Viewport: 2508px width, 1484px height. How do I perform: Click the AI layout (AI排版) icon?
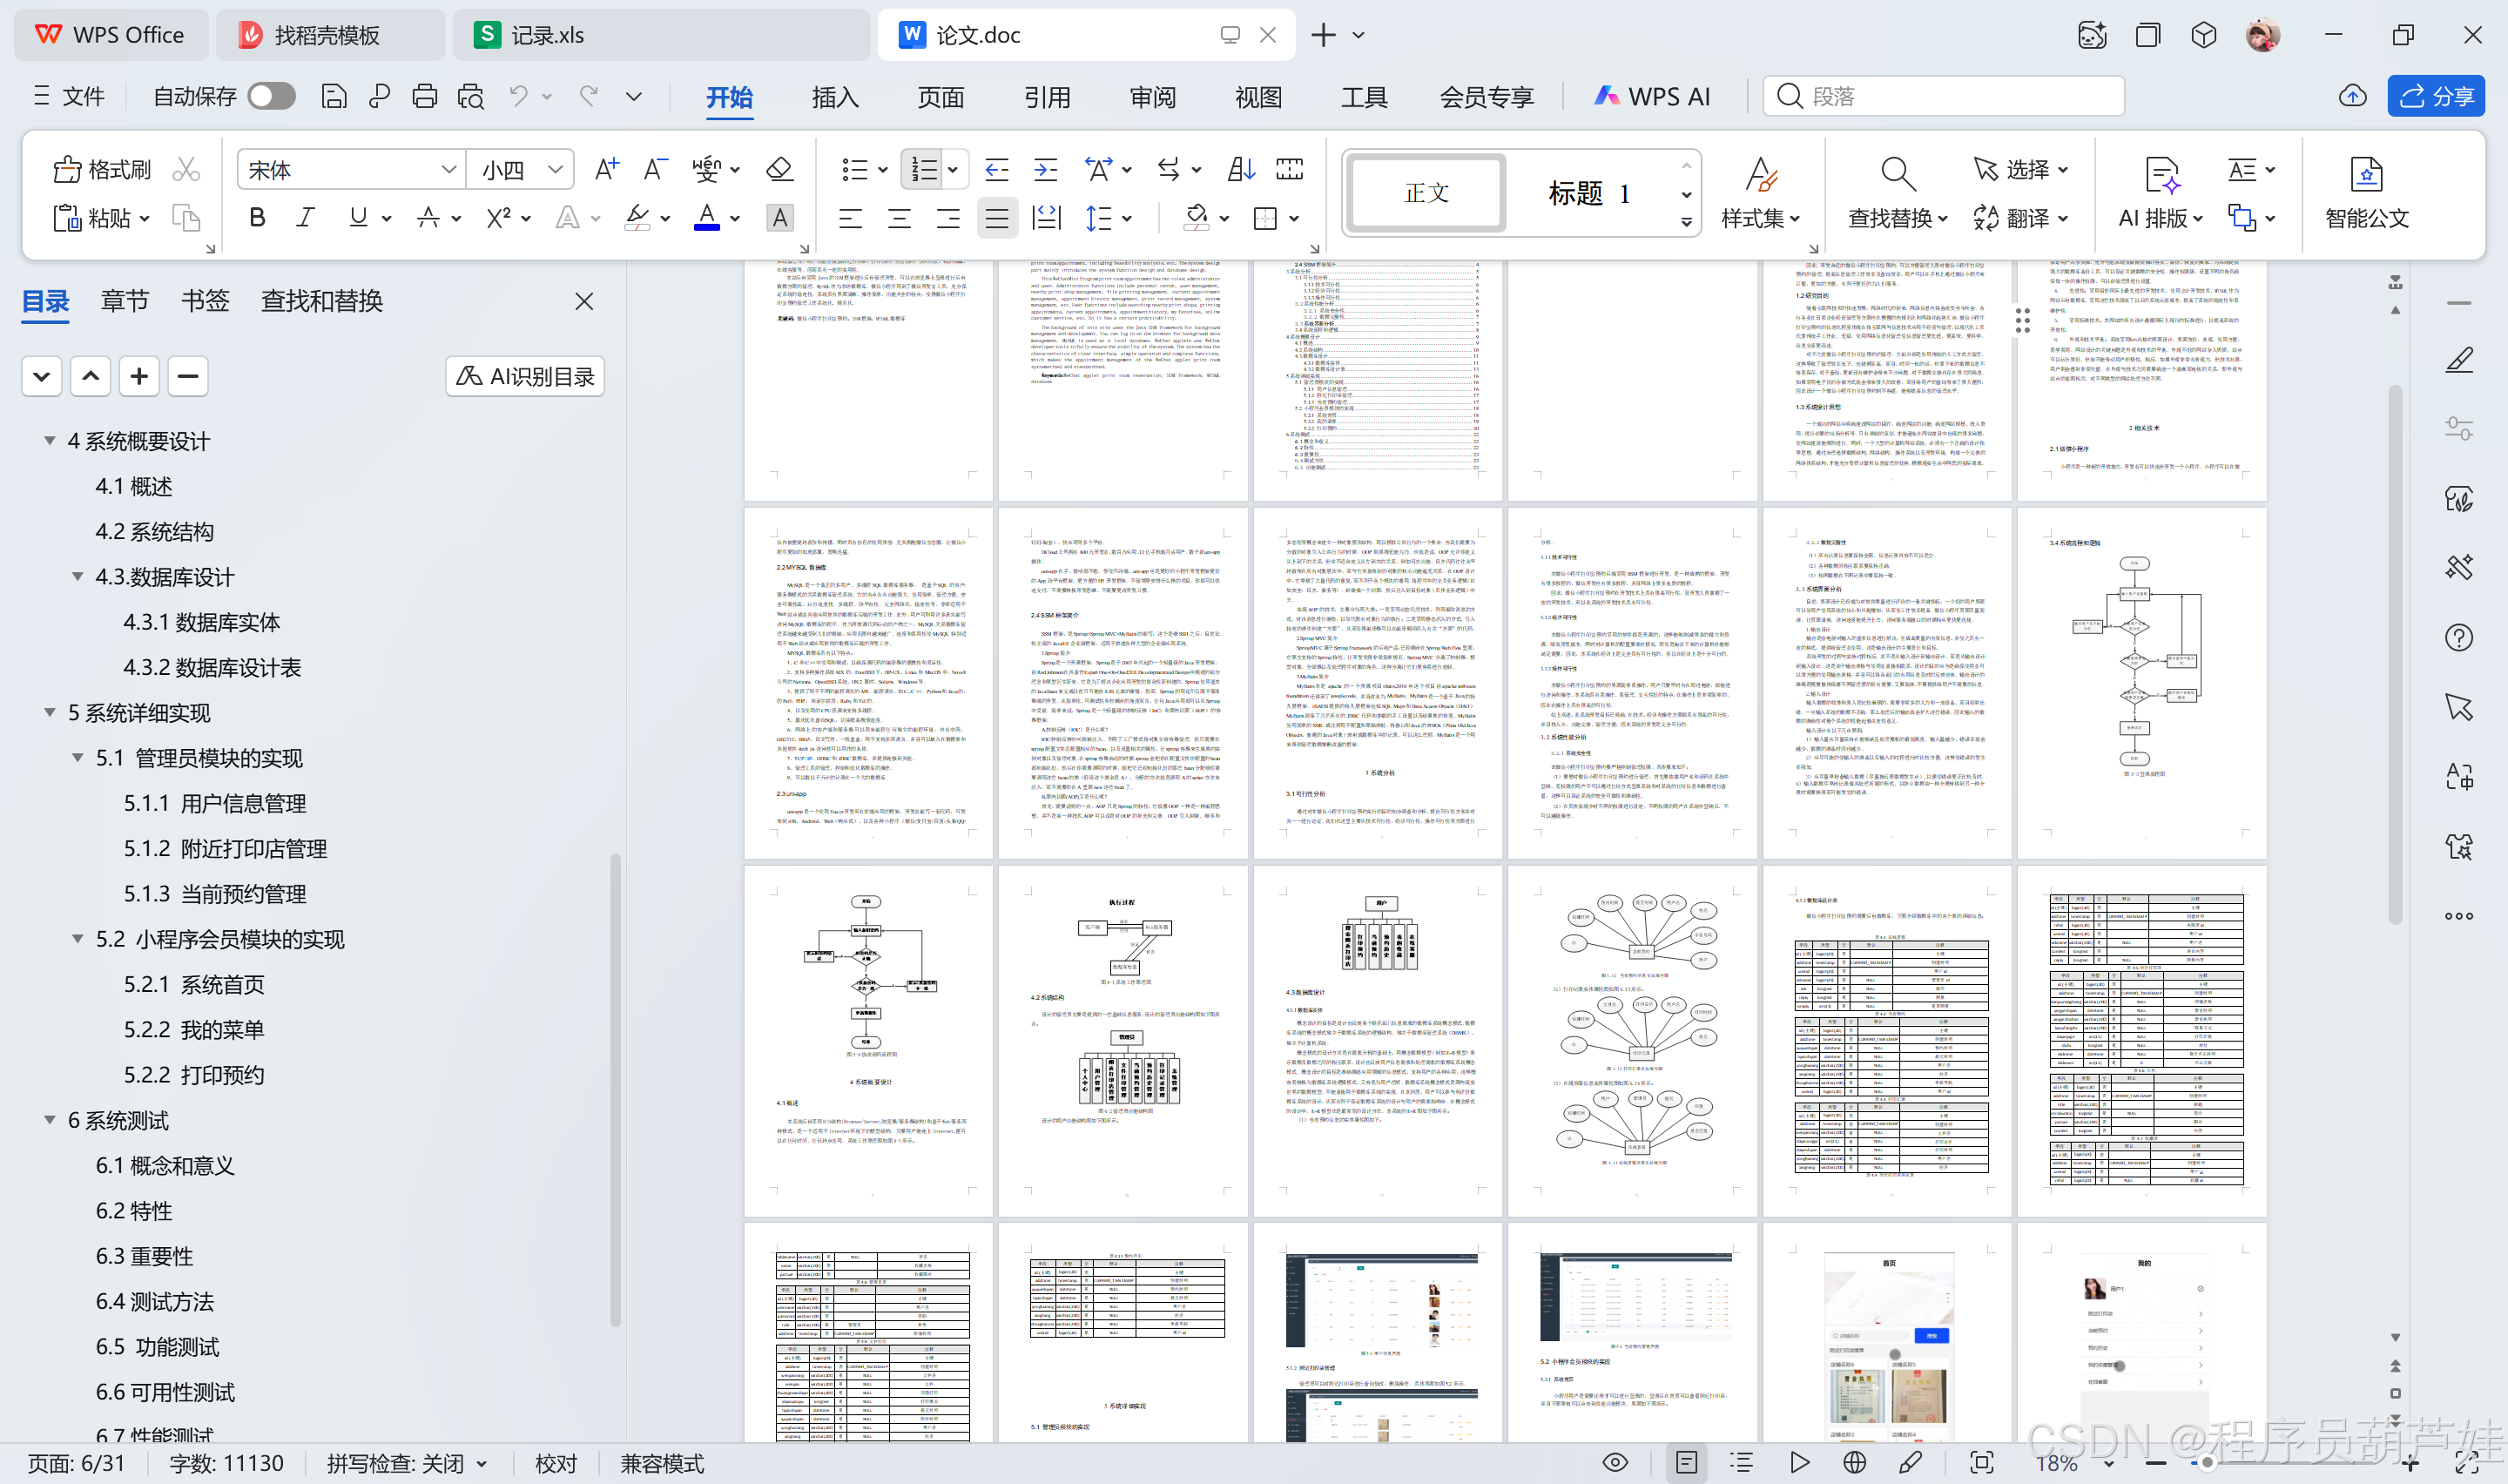(2161, 173)
